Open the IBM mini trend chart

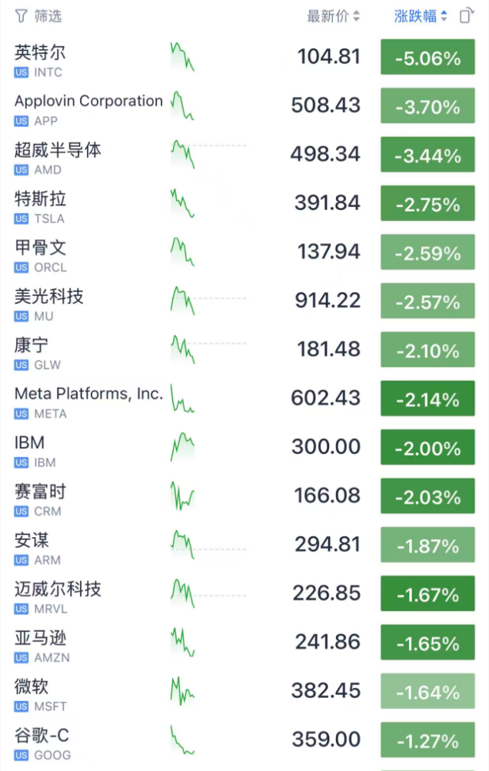click(183, 447)
